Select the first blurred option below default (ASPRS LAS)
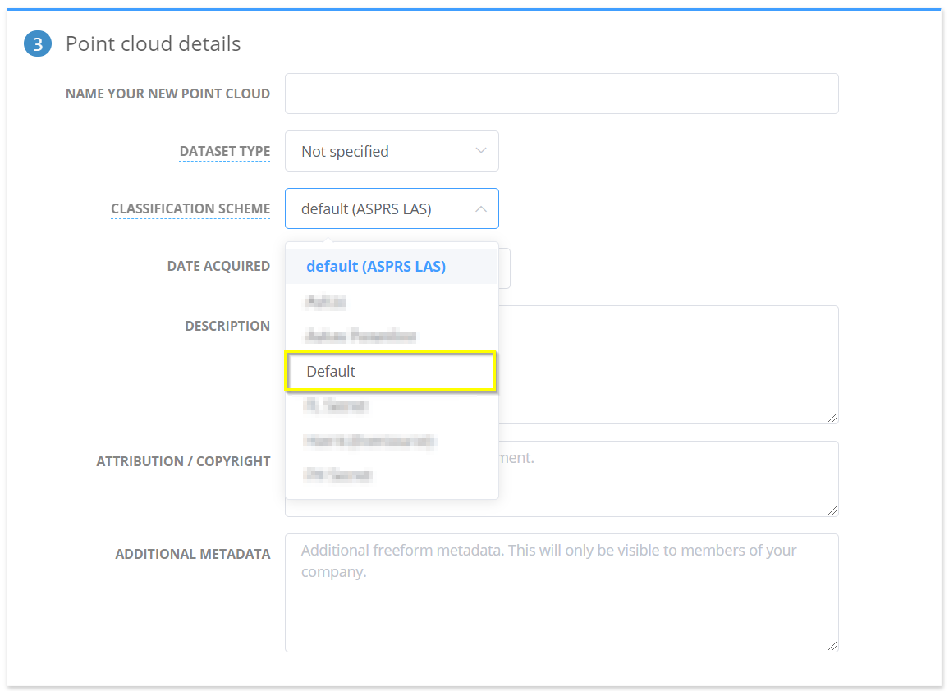The width and height of the screenshot is (949, 691). [392, 301]
